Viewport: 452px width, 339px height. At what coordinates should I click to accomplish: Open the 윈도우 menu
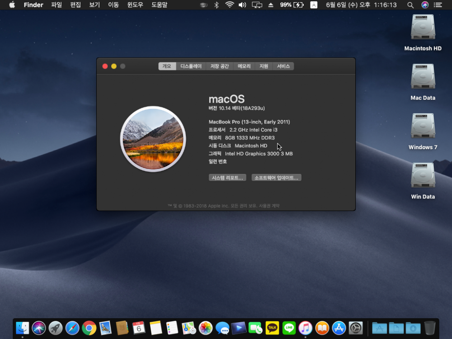[x=135, y=5]
